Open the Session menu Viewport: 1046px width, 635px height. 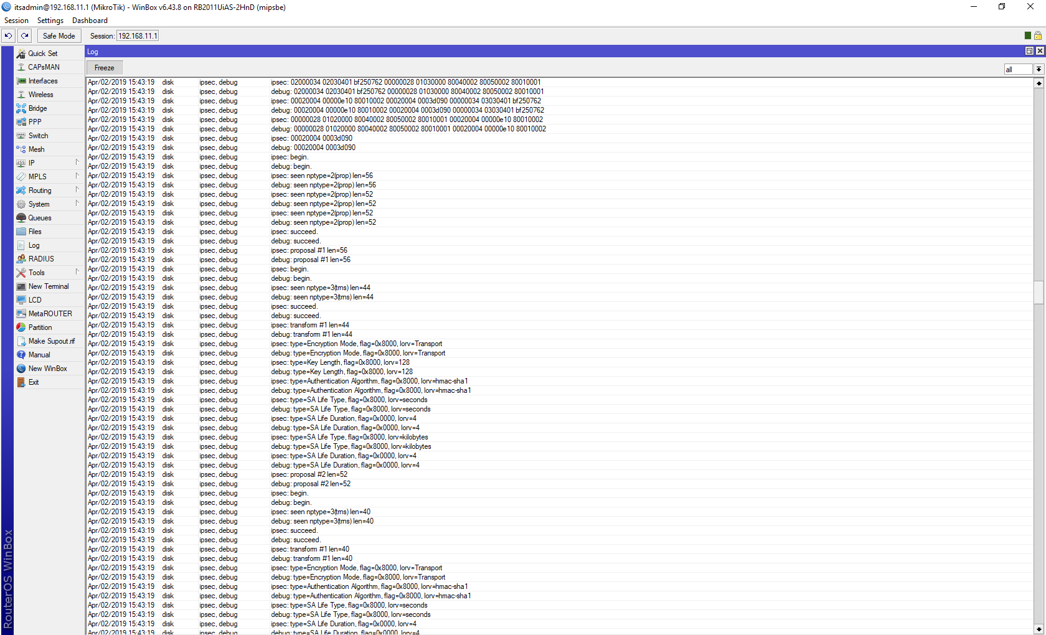click(16, 21)
